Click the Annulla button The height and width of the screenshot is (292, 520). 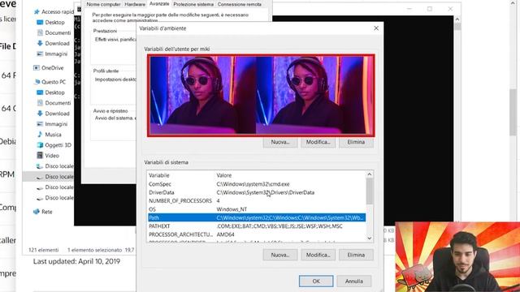[x=354, y=281]
